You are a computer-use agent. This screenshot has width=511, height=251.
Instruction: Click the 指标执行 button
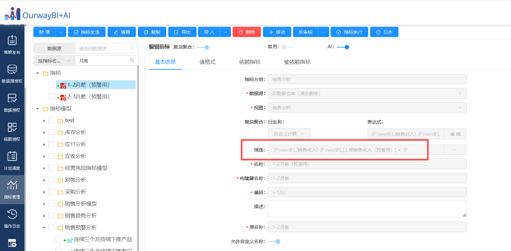(349, 32)
